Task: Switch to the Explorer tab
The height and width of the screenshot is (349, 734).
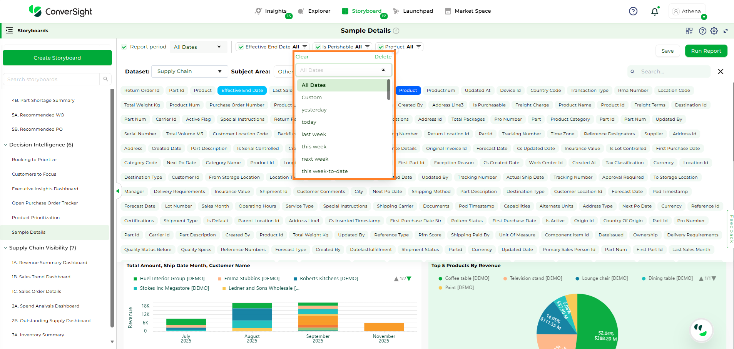Action: pos(314,11)
